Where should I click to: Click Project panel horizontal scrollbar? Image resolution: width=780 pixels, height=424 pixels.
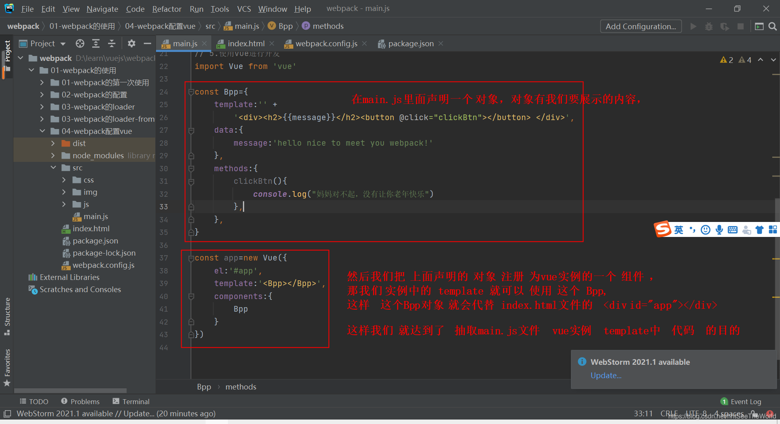tap(70, 391)
